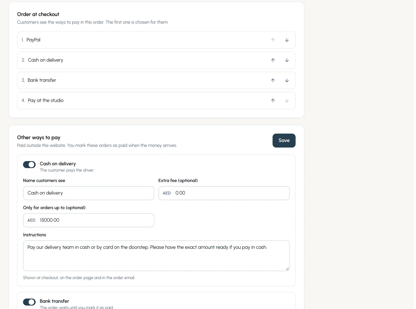Image resolution: width=416 pixels, height=309 pixels.
Task: Select the PayPal row in checkout order
Action: [156, 40]
